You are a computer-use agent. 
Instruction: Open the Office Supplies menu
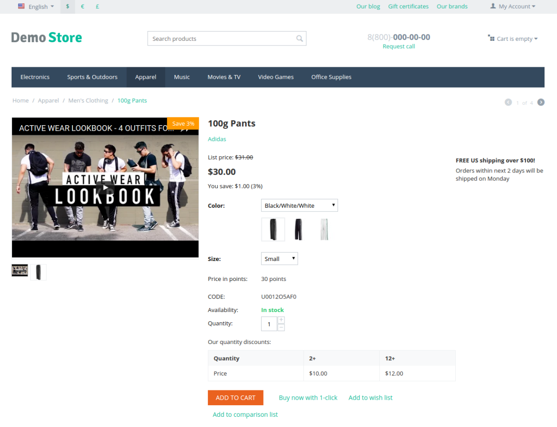[x=331, y=77]
